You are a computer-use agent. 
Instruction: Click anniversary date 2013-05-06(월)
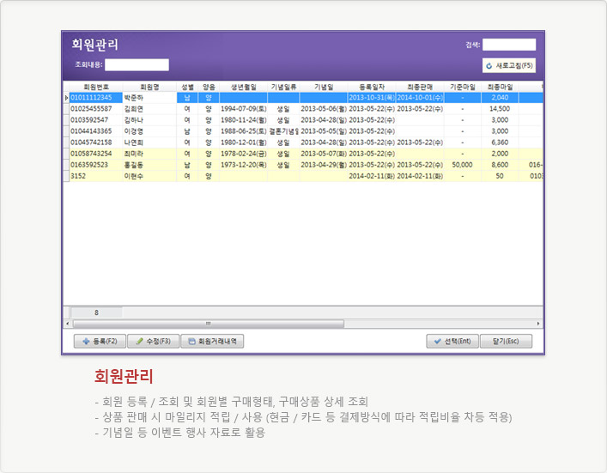pyautogui.click(x=324, y=109)
